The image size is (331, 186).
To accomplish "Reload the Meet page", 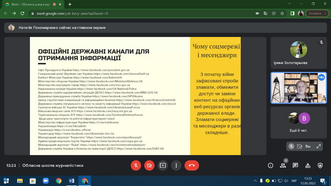I will [22, 13].
